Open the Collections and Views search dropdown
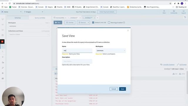 (x=29, y=34)
